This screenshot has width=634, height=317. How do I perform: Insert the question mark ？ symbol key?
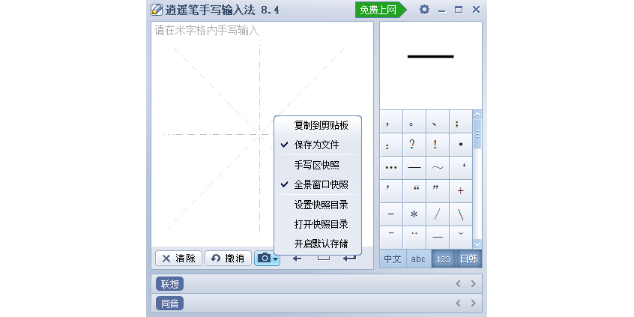[414, 145]
